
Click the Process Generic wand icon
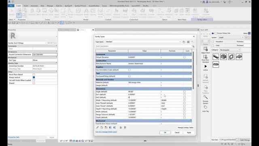coord(206,97)
